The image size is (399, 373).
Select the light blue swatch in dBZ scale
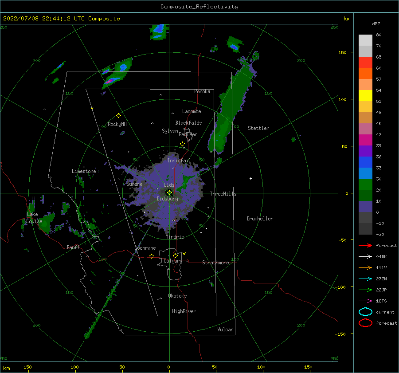coord(365,173)
